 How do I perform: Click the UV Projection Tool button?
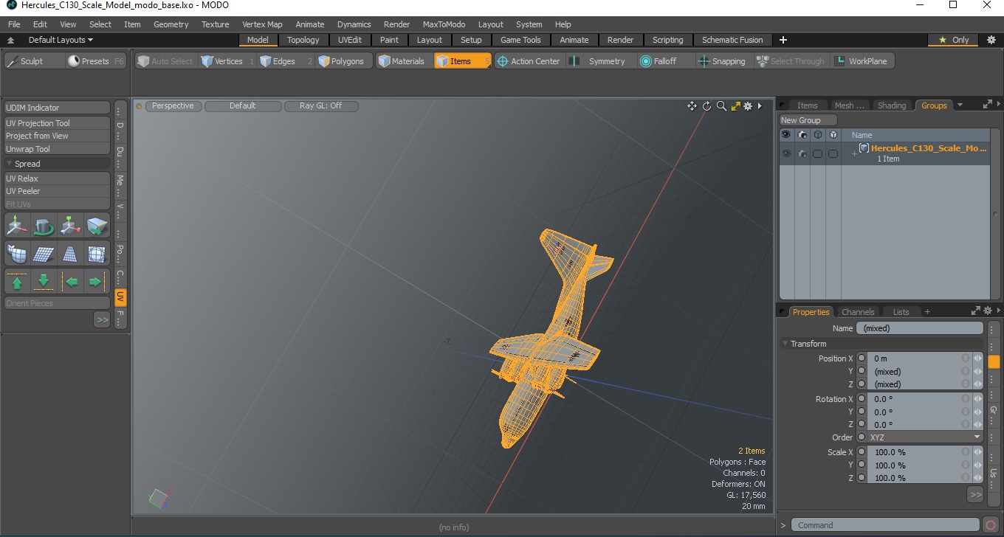click(x=58, y=123)
